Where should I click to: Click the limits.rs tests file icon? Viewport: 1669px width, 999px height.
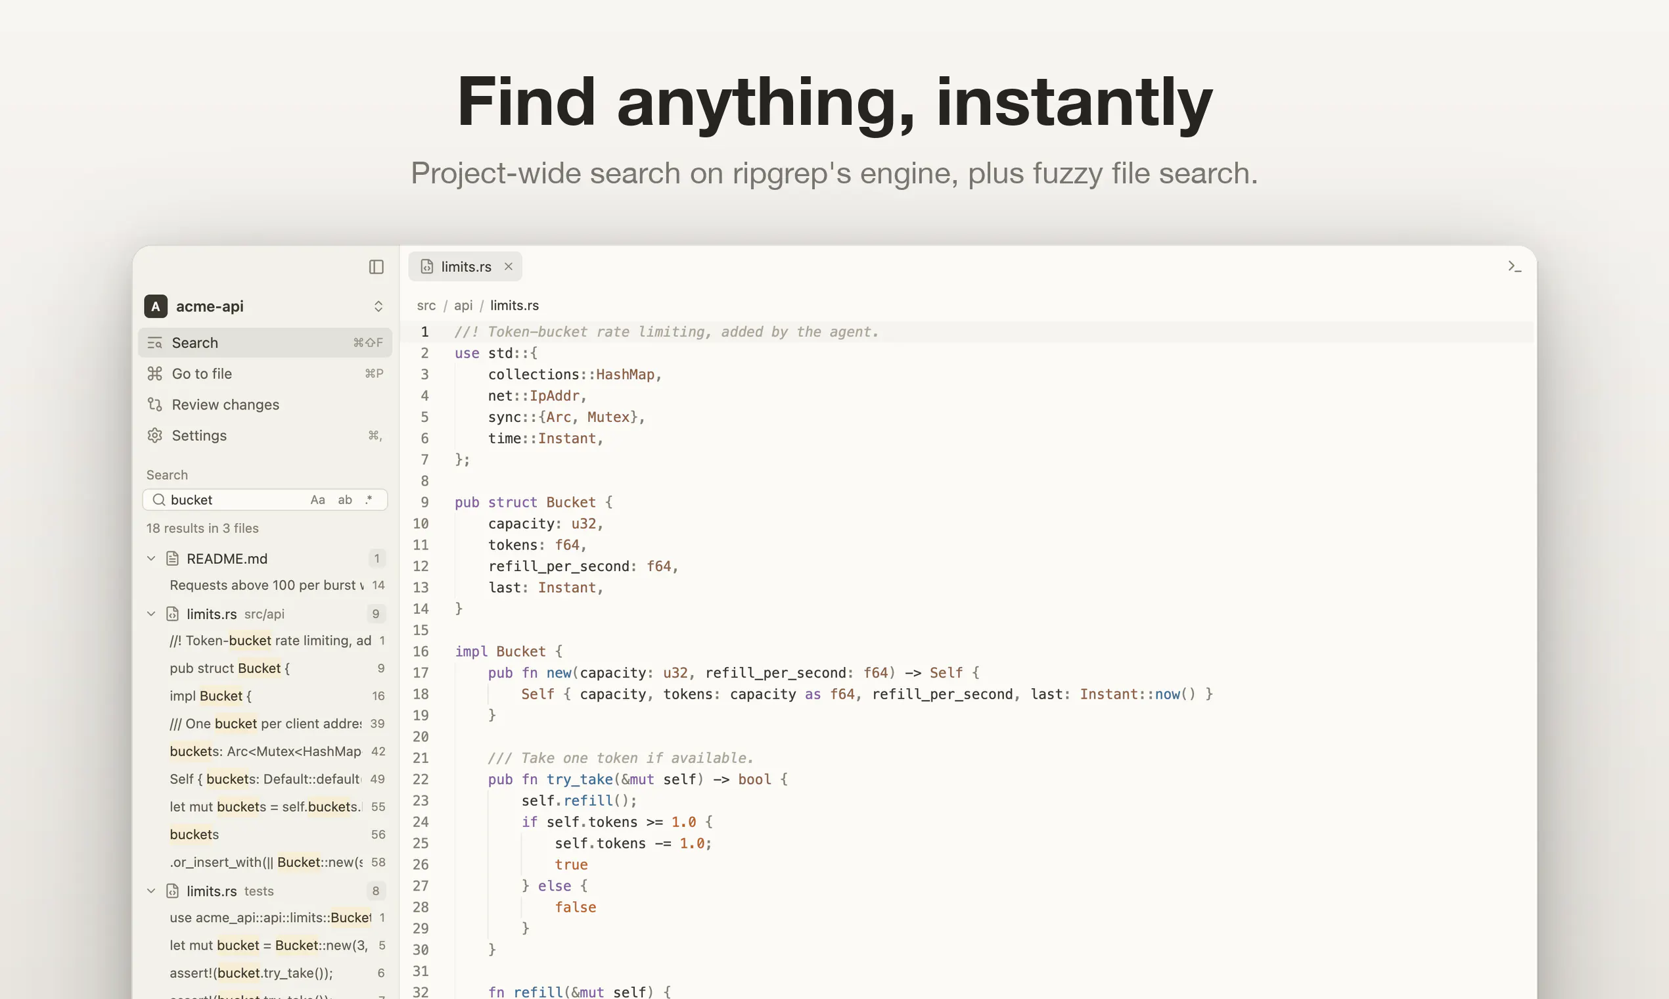(x=173, y=891)
